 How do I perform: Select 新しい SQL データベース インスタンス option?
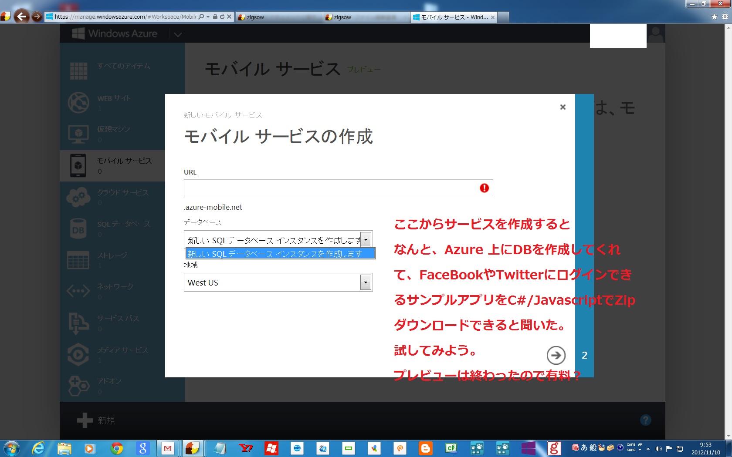(x=280, y=254)
